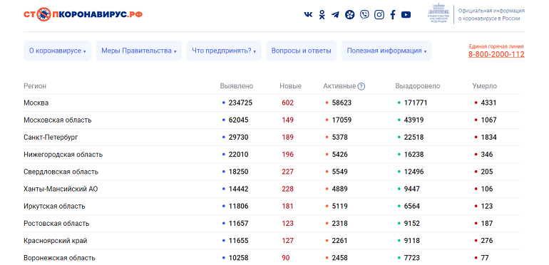Click Свердловская область new cases 227
The height and width of the screenshot is (265, 549).
pyautogui.click(x=288, y=172)
